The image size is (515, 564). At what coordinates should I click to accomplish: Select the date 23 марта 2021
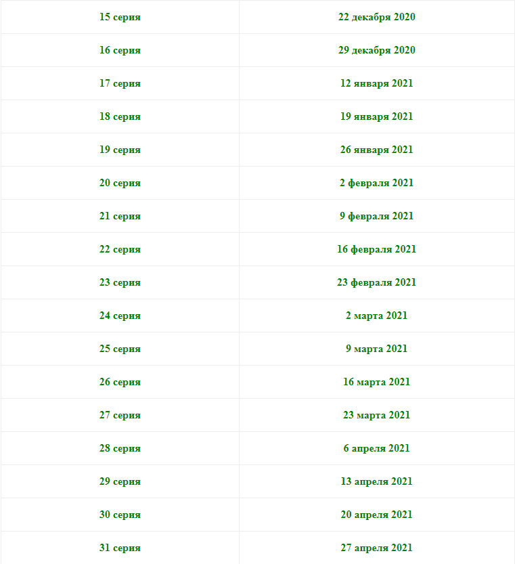click(376, 415)
